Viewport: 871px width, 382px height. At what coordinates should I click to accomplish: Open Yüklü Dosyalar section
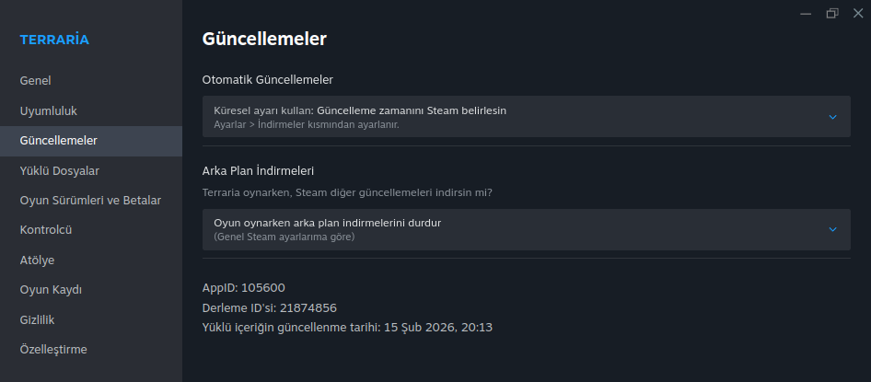pos(59,170)
